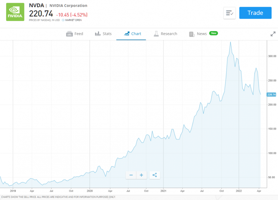
Task: Click the Research tab flask icon
Action: (156, 34)
